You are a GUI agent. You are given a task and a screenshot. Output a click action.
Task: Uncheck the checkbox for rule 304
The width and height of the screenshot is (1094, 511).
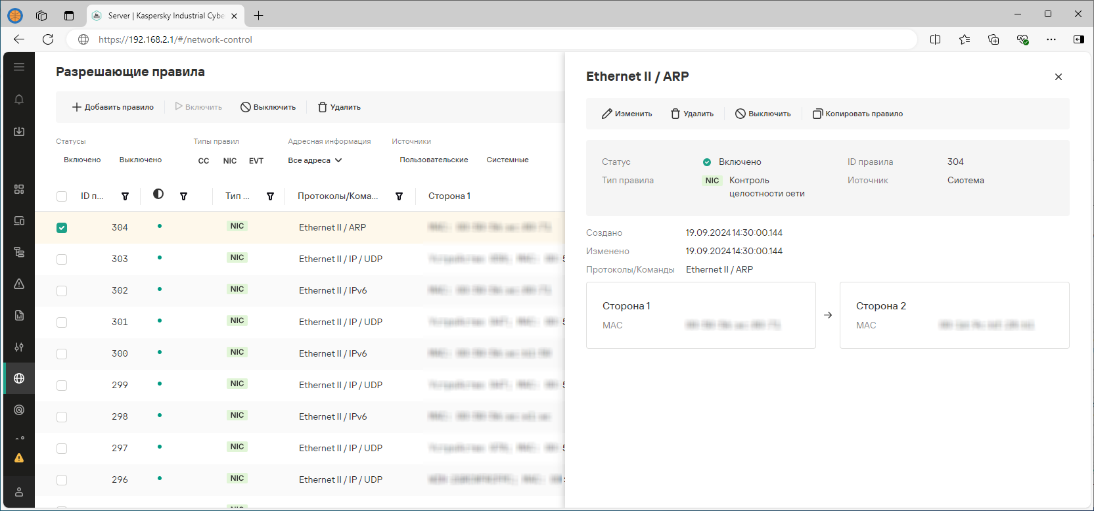62,228
